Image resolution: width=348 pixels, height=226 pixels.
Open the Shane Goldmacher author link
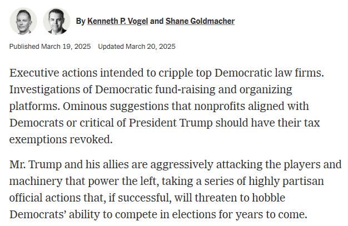[x=200, y=21]
